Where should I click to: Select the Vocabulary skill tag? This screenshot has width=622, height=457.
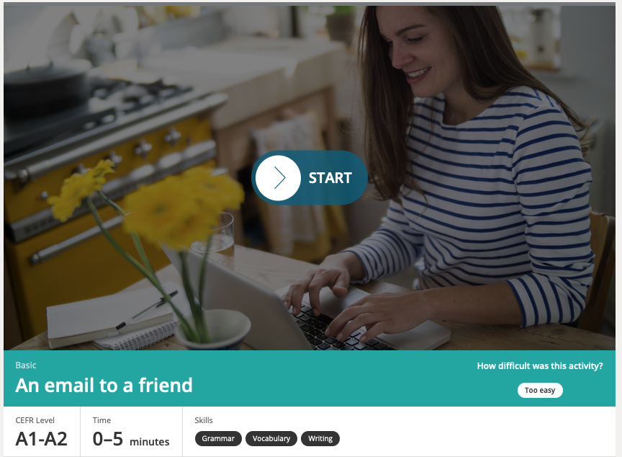(271, 439)
